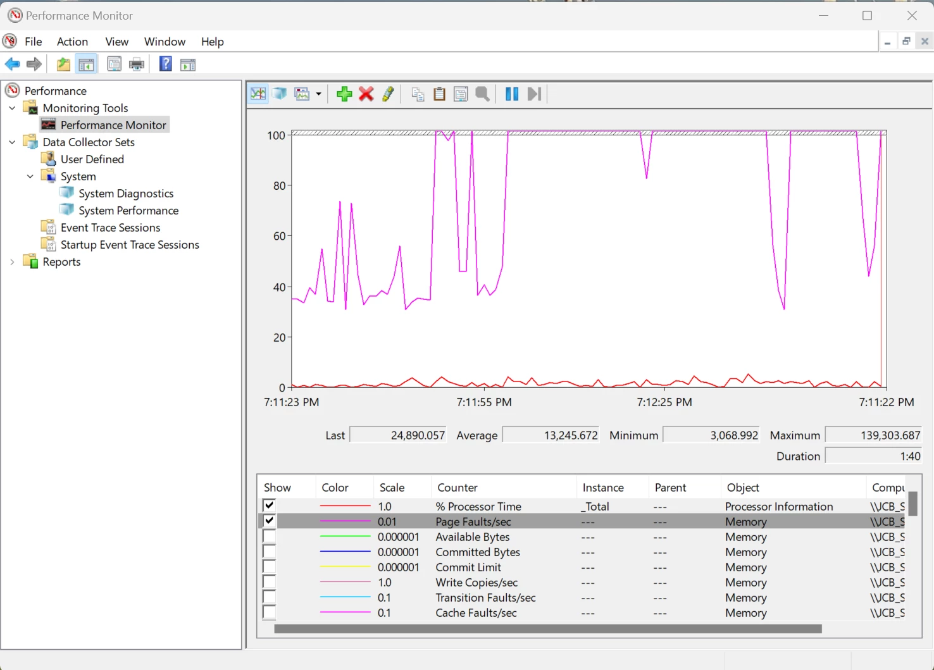This screenshot has height=670, width=934.
Task: Click the Average value field
Action: 551,435
